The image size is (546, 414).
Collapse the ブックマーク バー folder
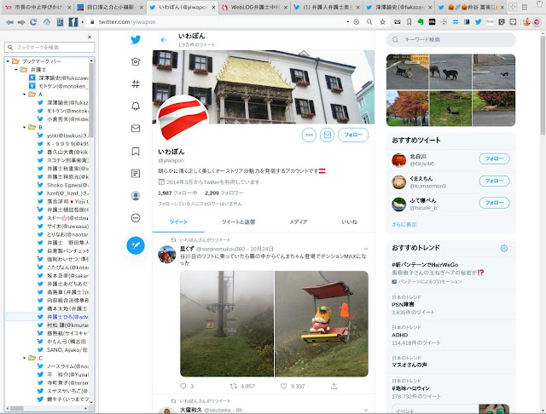point(8,61)
